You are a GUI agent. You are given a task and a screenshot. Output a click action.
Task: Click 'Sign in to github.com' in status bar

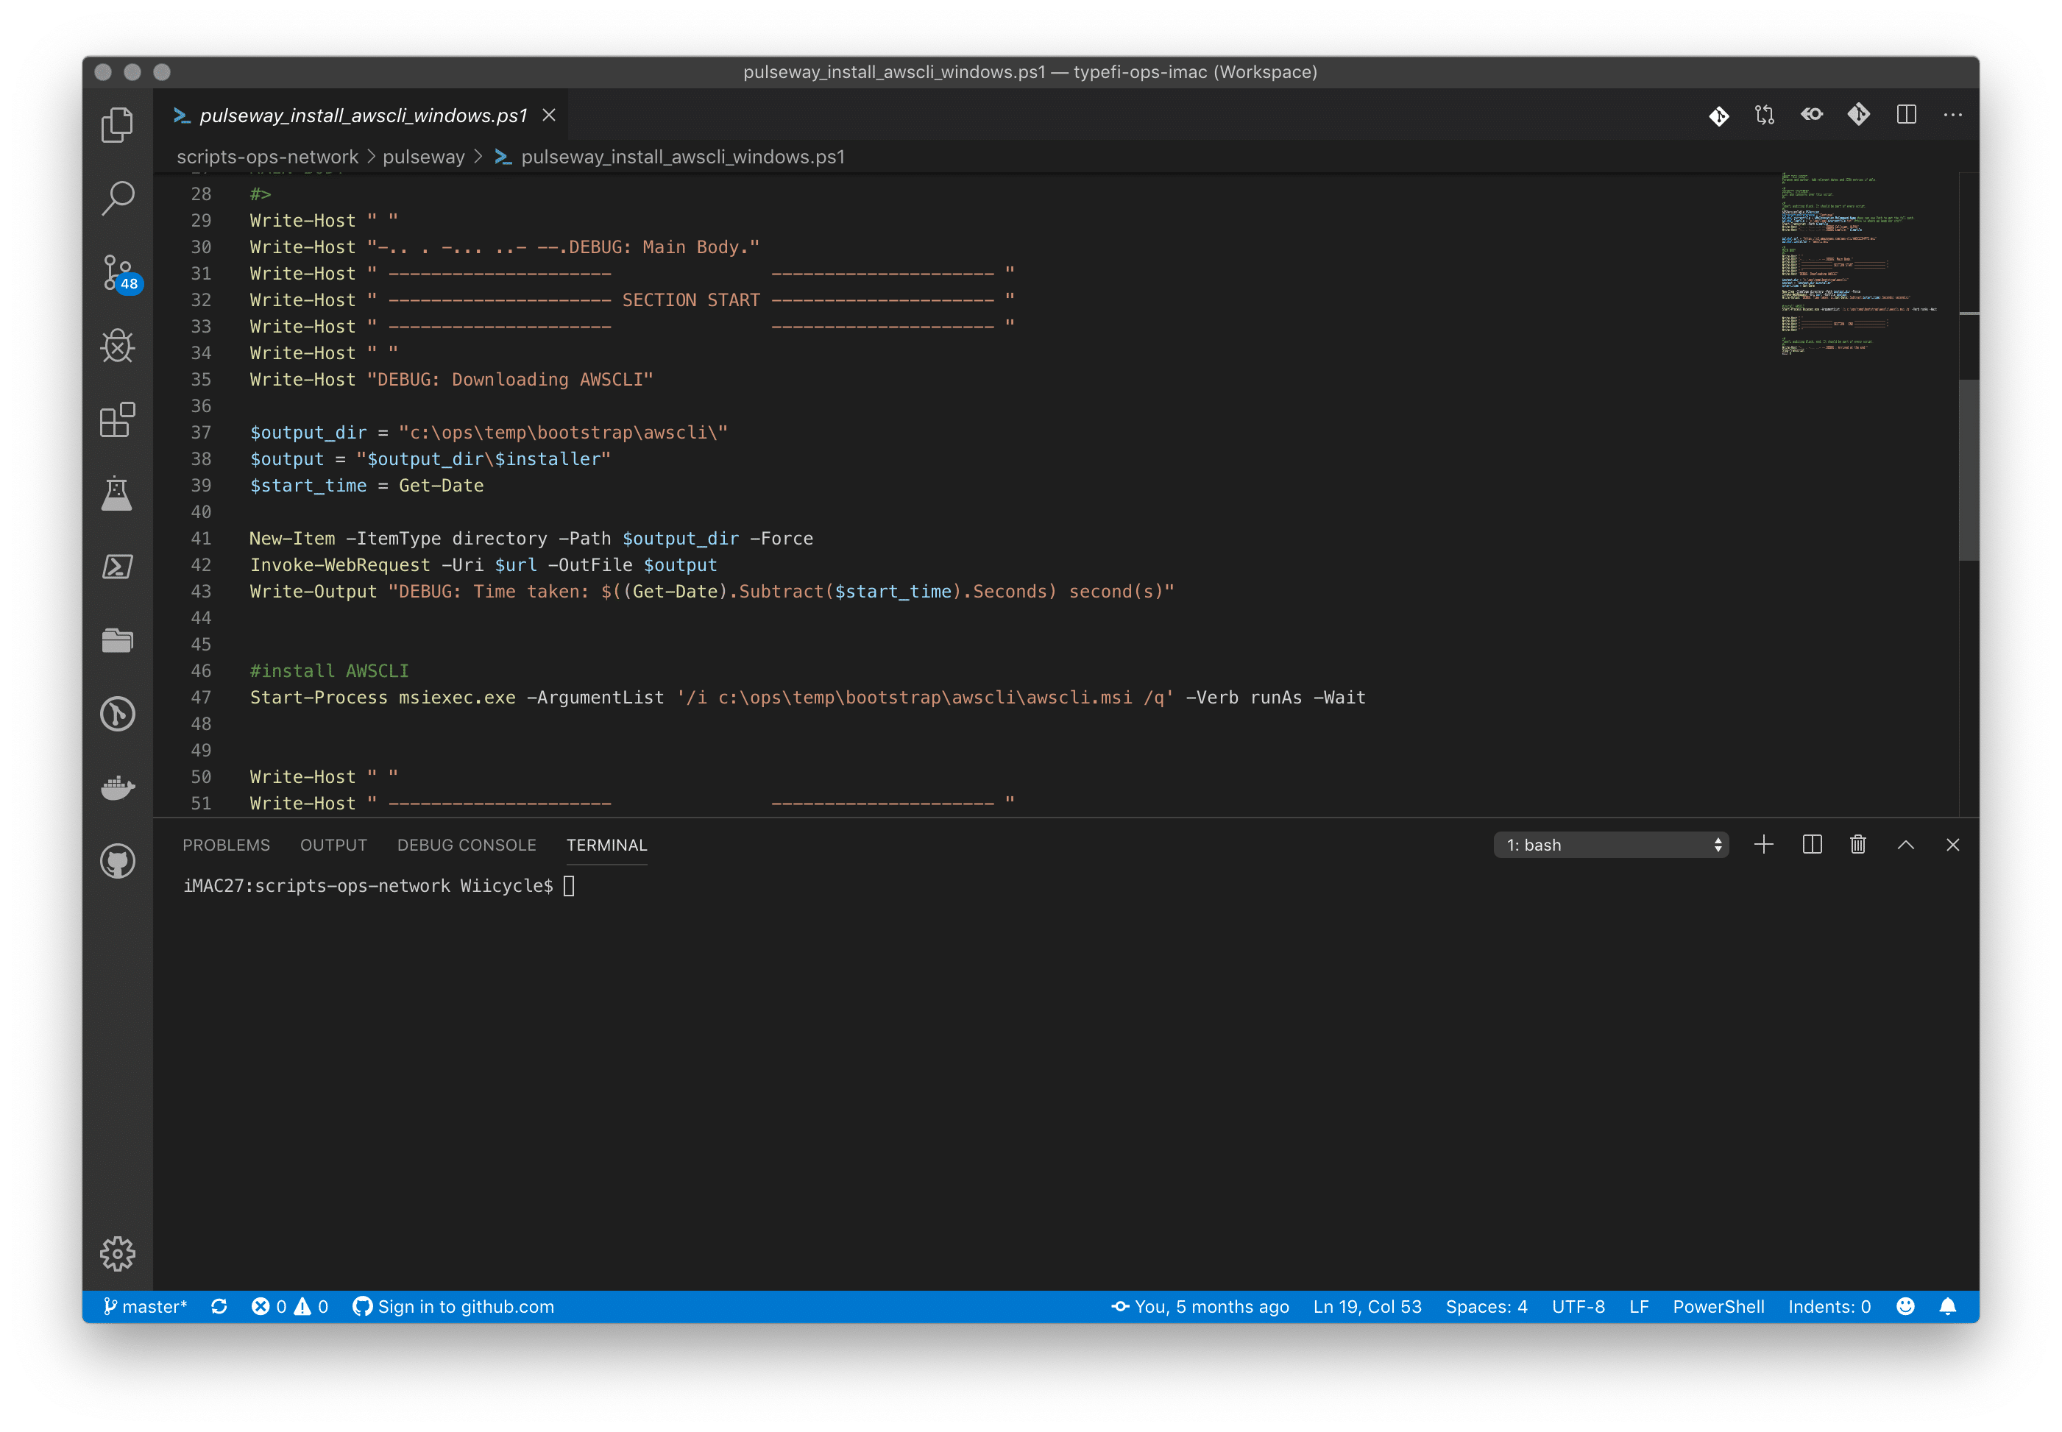point(454,1306)
